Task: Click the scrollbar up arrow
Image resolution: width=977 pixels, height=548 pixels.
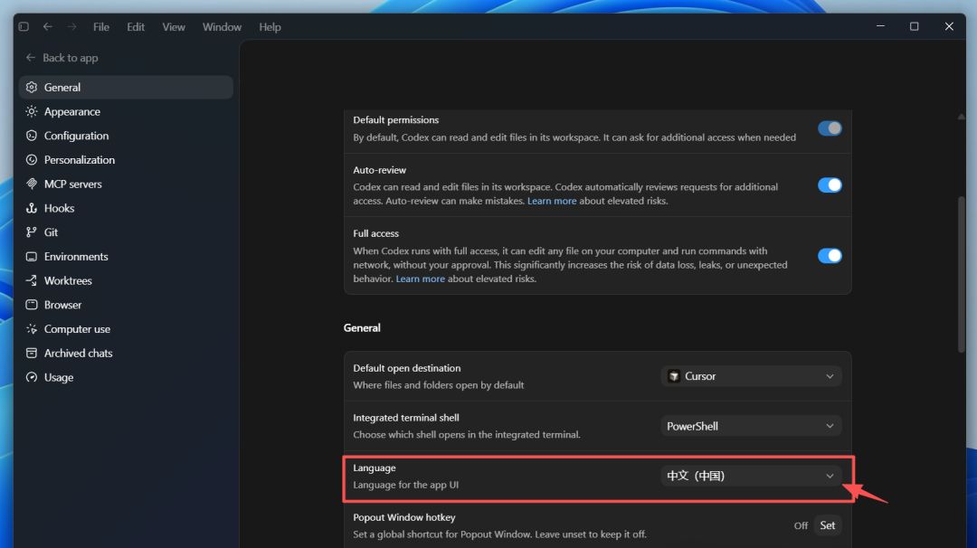Action: (x=962, y=117)
